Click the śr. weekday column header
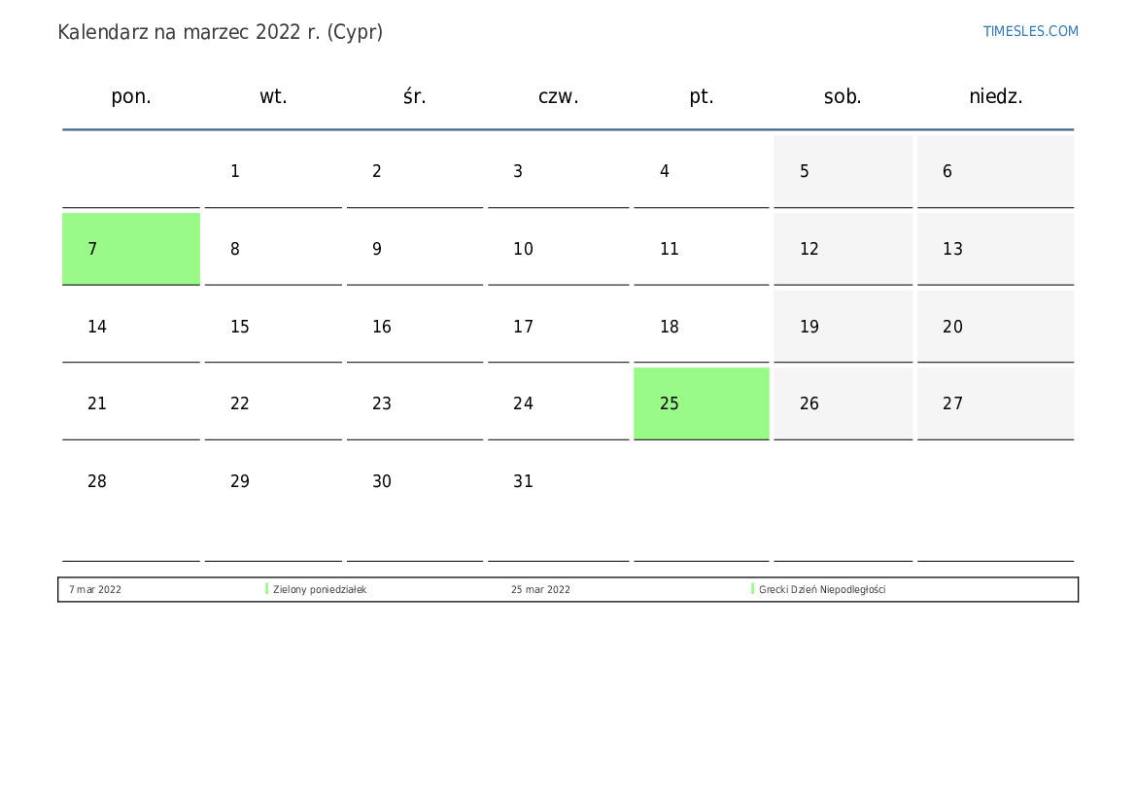 pos(415,96)
